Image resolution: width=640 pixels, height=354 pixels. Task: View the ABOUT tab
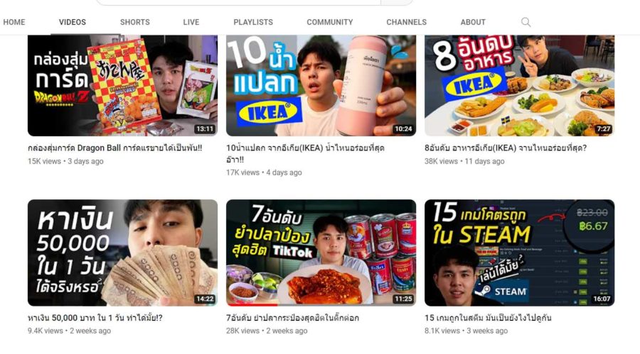(473, 22)
